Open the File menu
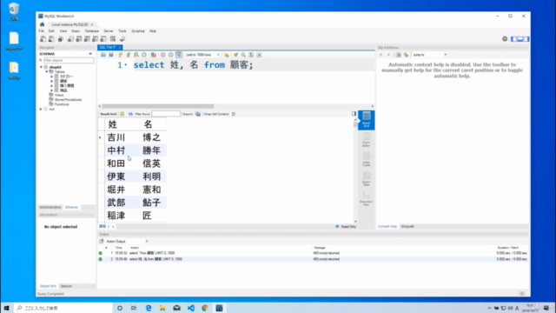Image resolution: width=556 pixels, height=313 pixels. 41,31
